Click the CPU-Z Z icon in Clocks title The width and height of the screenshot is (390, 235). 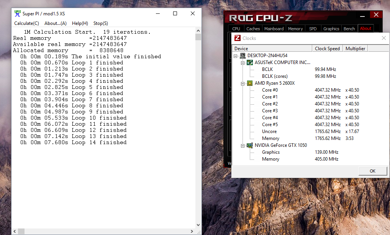coord(238,38)
